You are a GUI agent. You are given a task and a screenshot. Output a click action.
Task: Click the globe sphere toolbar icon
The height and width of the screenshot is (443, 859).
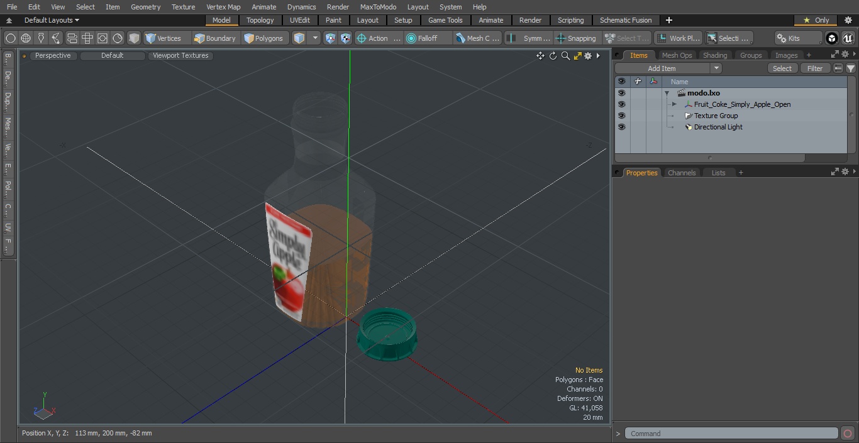[26, 38]
